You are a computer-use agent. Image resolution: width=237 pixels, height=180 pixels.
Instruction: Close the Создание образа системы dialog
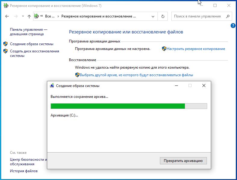[x=204, y=85]
